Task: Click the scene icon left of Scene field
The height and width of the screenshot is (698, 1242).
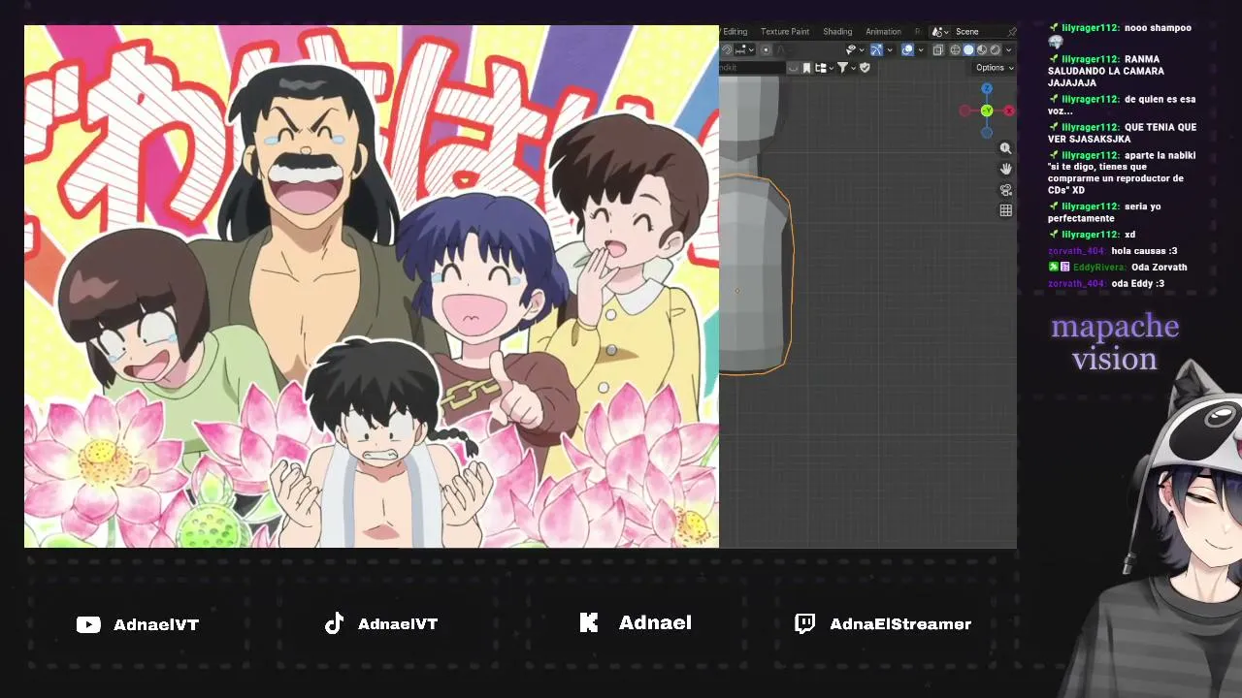Action: (937, 32)
